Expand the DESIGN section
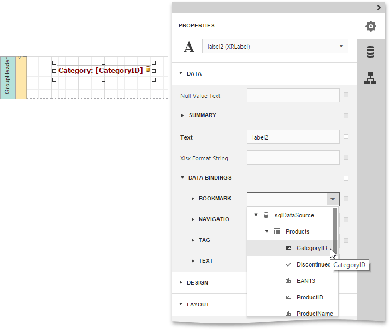 (x=181, y=282)
